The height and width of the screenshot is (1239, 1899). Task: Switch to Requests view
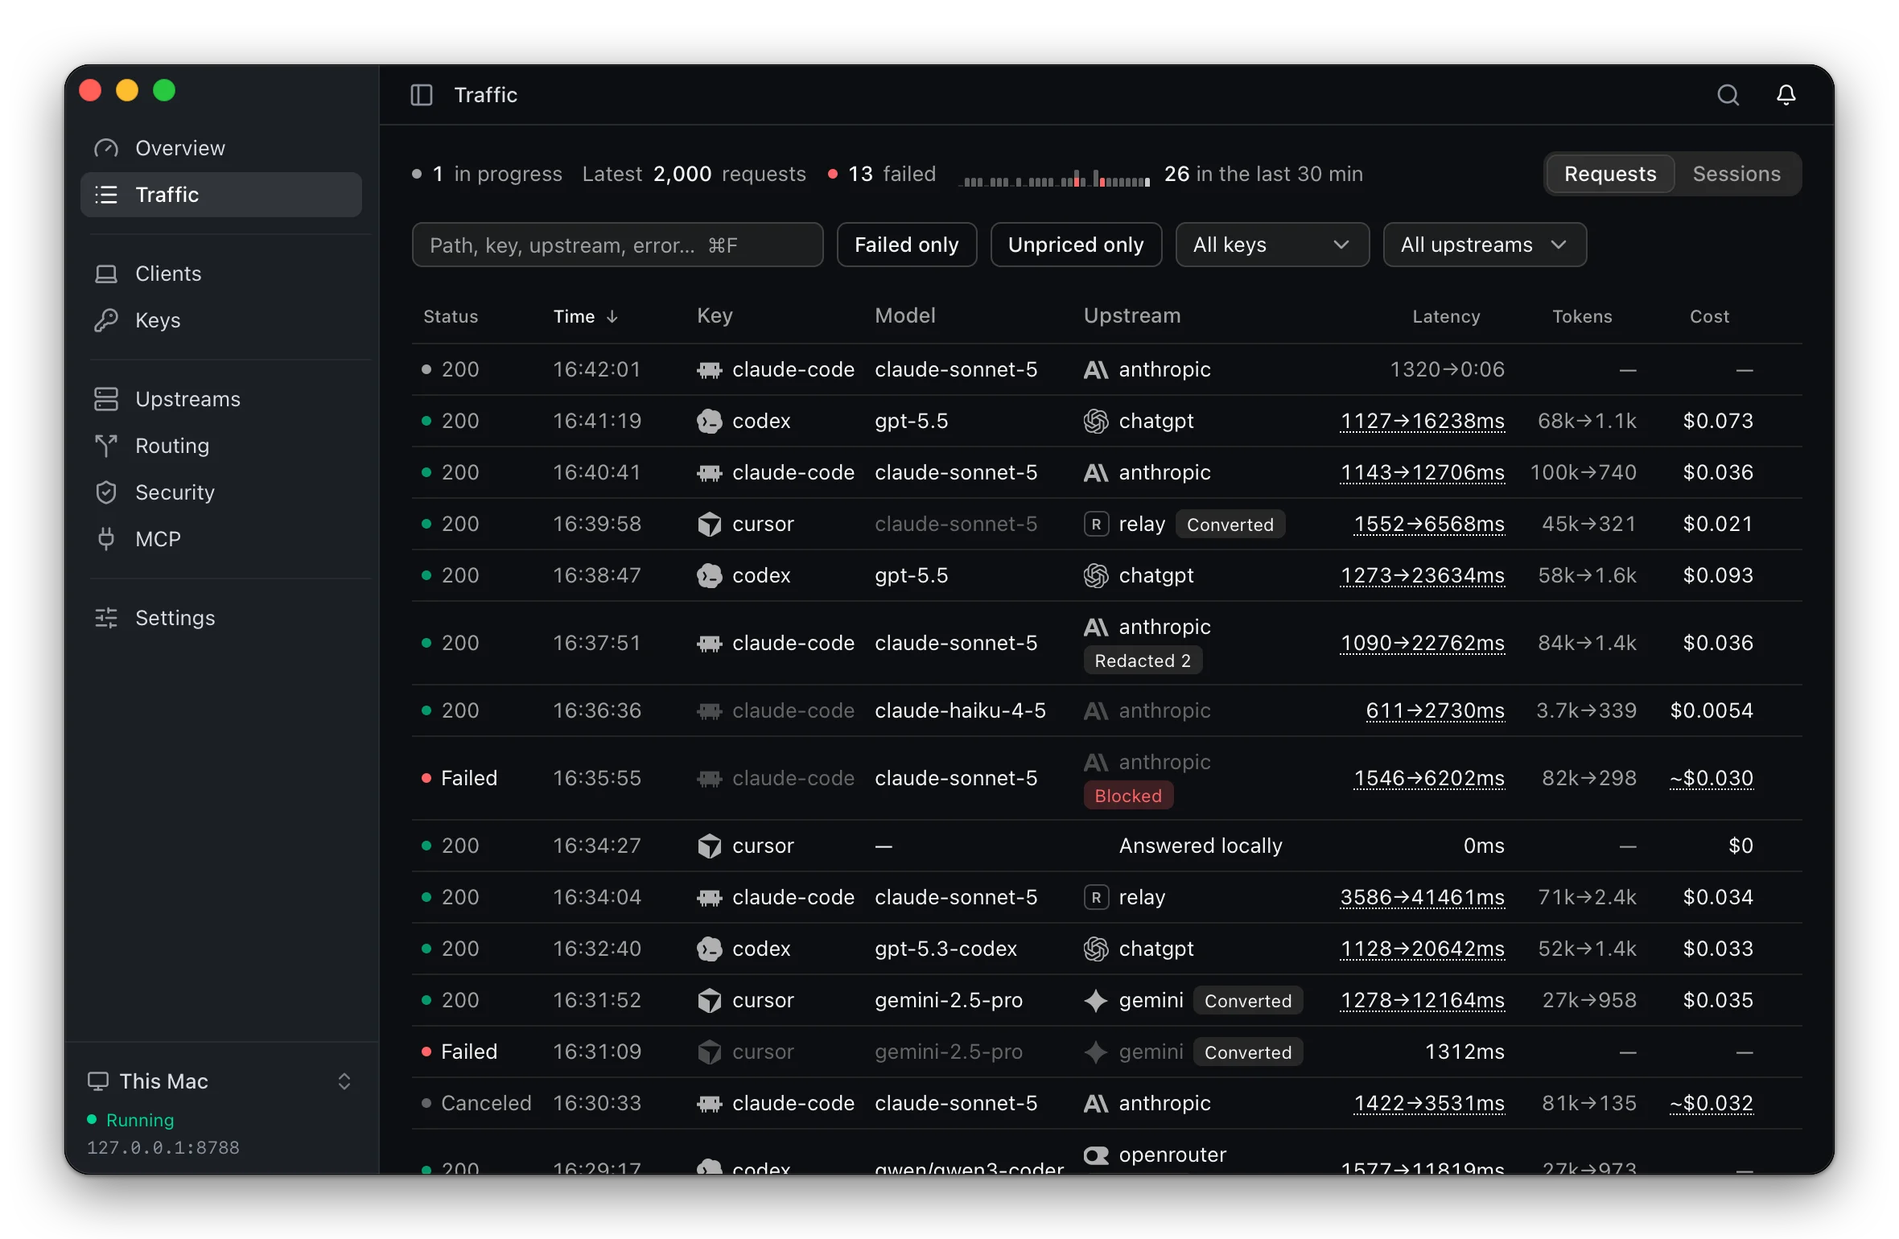(x=1610, y=174)
